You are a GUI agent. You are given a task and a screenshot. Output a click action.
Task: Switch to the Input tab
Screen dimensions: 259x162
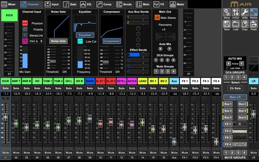tap(52, 4)
